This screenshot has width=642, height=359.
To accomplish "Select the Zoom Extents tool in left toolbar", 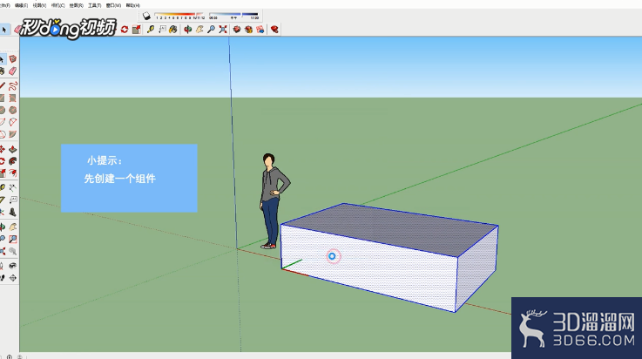I will pyautogui.click(x=3, y=251).
